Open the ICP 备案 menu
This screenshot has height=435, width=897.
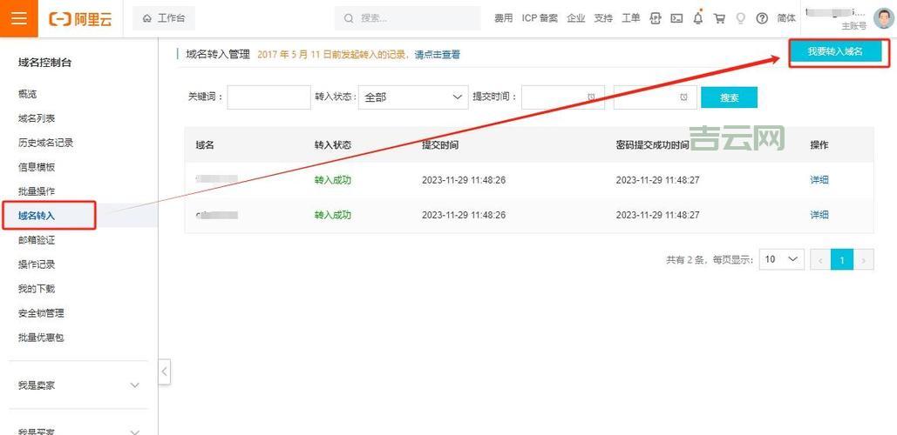click(540, 18)
